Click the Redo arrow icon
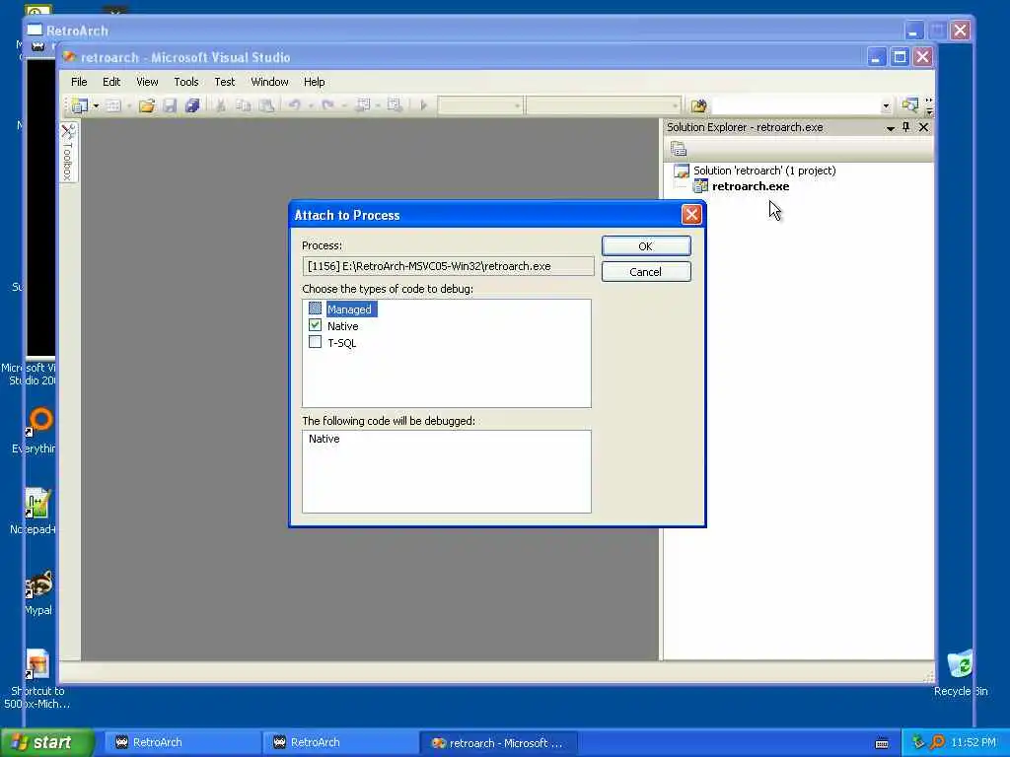 point(327,105)
